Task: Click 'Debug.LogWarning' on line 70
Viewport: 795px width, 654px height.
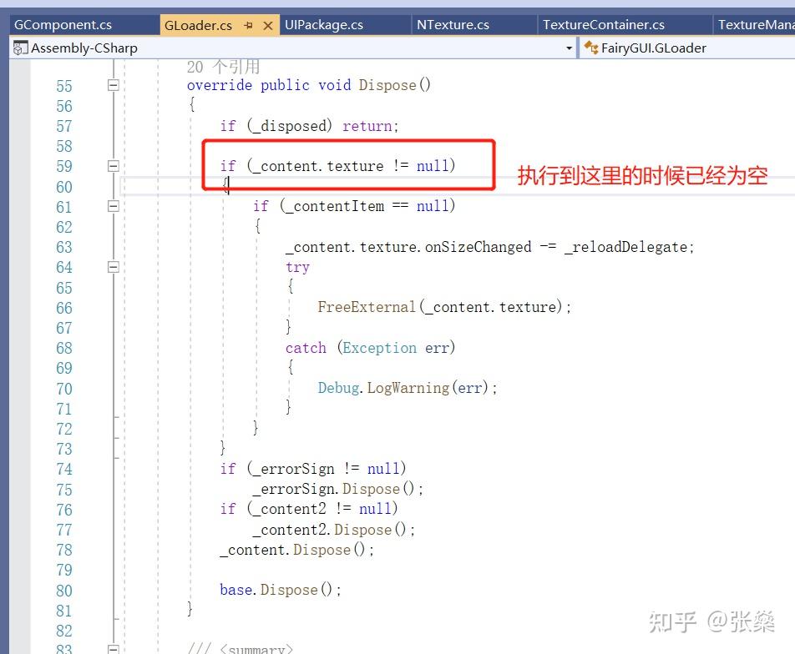Action: 383,388
